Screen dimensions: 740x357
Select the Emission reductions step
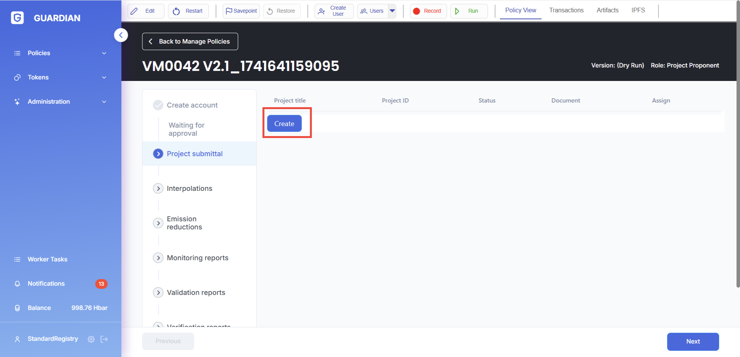pyautogui.click(x=185, y=223)
